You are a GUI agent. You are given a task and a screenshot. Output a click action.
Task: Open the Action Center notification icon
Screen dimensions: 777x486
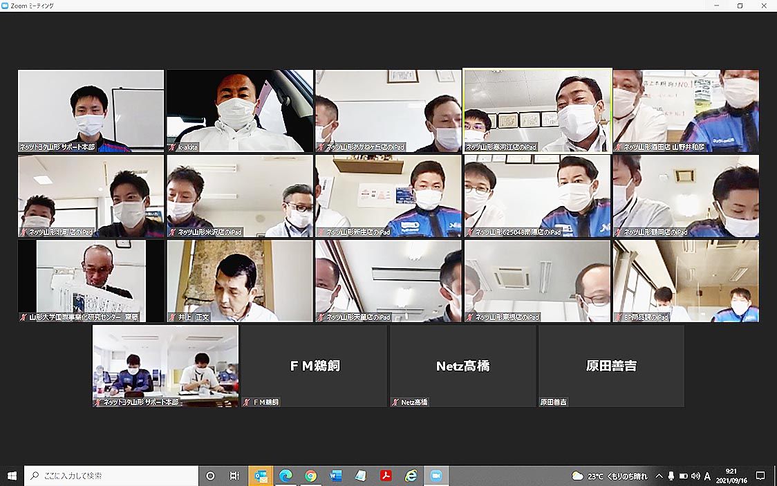(x=760, y=476)
